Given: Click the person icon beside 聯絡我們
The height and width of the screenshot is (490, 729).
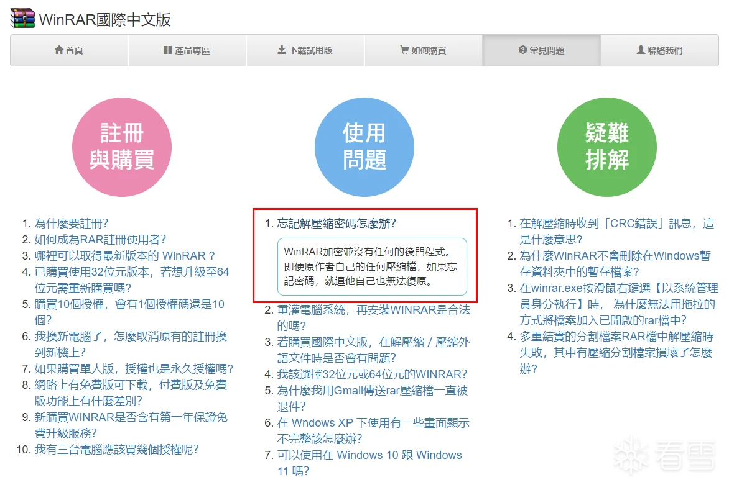Looking at the screenshot, I should coord(641,50).
